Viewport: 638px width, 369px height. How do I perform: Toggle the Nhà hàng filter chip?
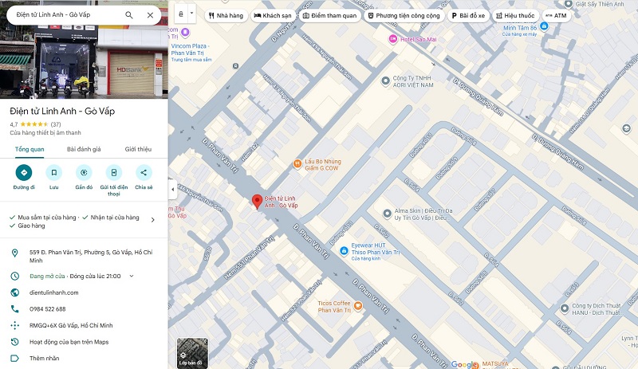pyautogui.click(x=226, y=15)
